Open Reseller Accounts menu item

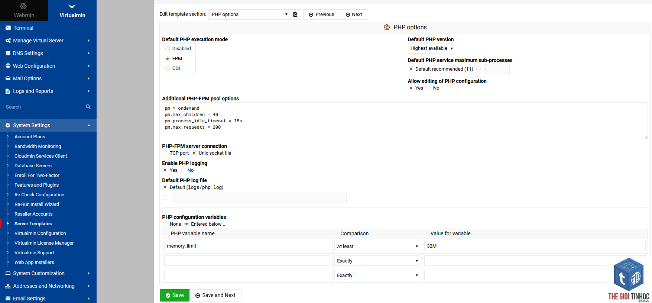(33, 214)
